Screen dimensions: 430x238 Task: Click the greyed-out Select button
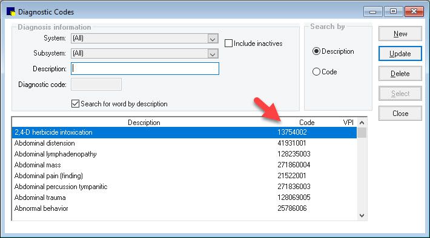pyautogui.click(x=400, y=94)
